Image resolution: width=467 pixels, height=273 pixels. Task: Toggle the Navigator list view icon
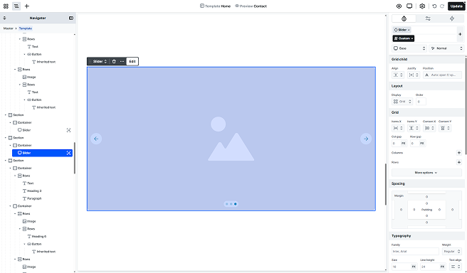click(x=16, y=6)
